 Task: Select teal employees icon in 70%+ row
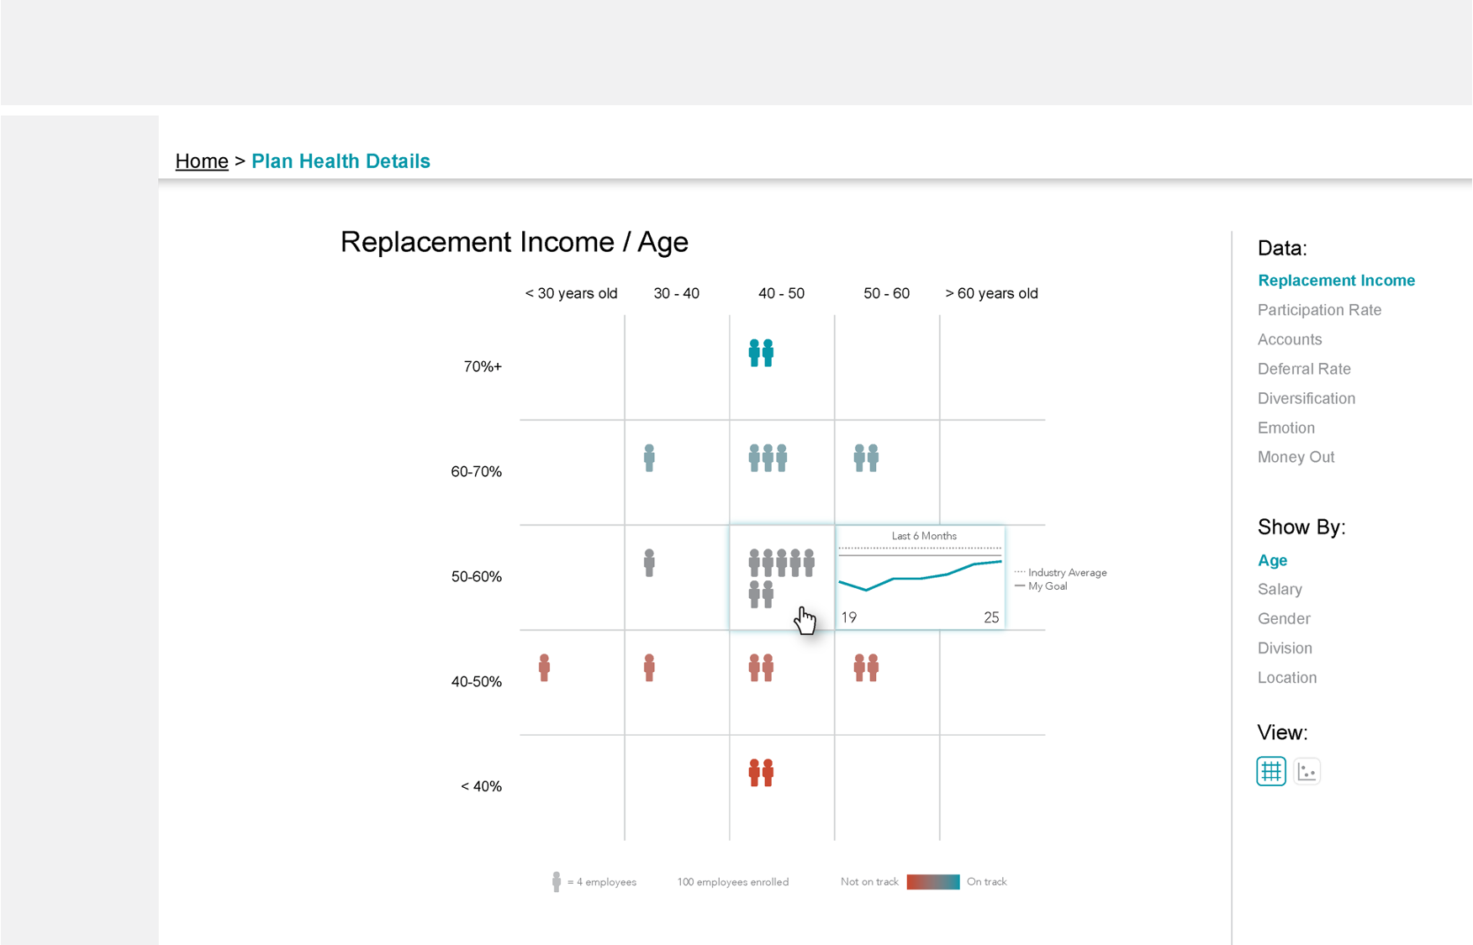click(761, 353)
